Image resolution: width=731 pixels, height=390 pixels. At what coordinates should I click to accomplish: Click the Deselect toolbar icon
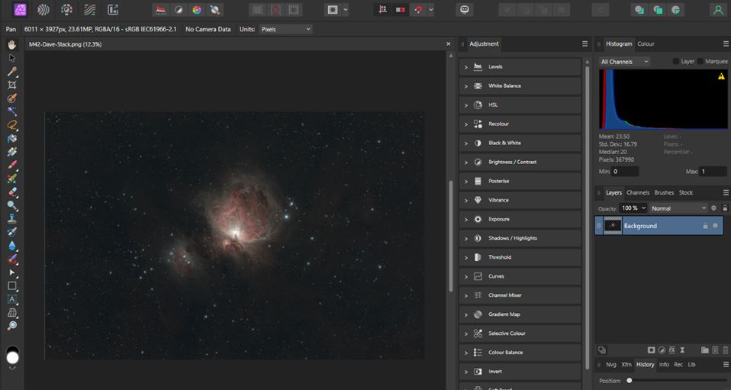275,10
